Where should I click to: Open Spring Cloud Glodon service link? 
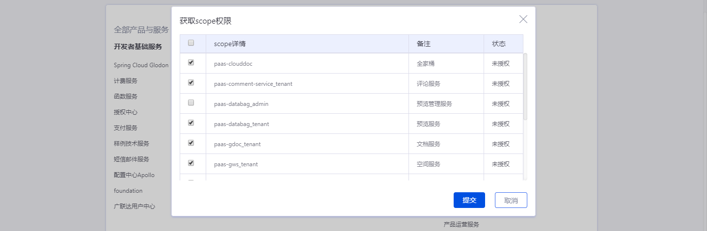coord(141,65)
